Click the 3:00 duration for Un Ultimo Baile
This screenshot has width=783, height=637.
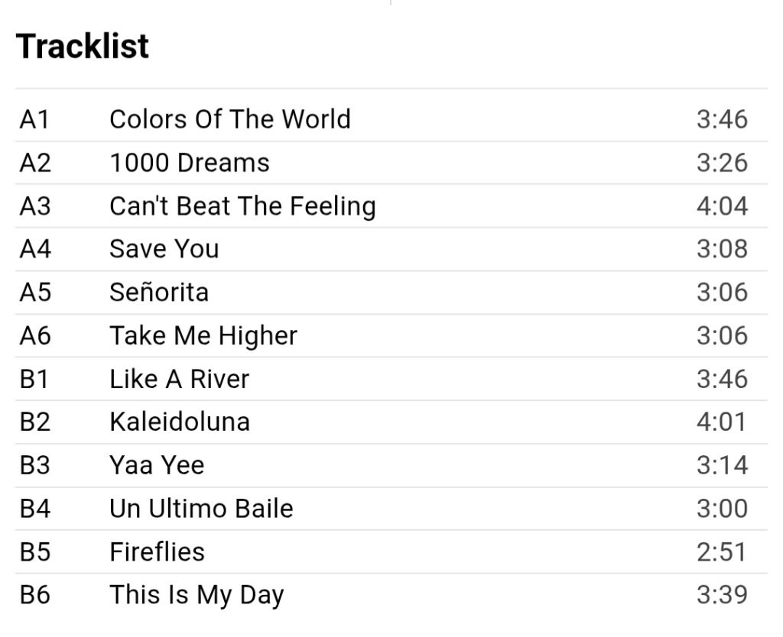pyautogui.click(x=722, y=509)
